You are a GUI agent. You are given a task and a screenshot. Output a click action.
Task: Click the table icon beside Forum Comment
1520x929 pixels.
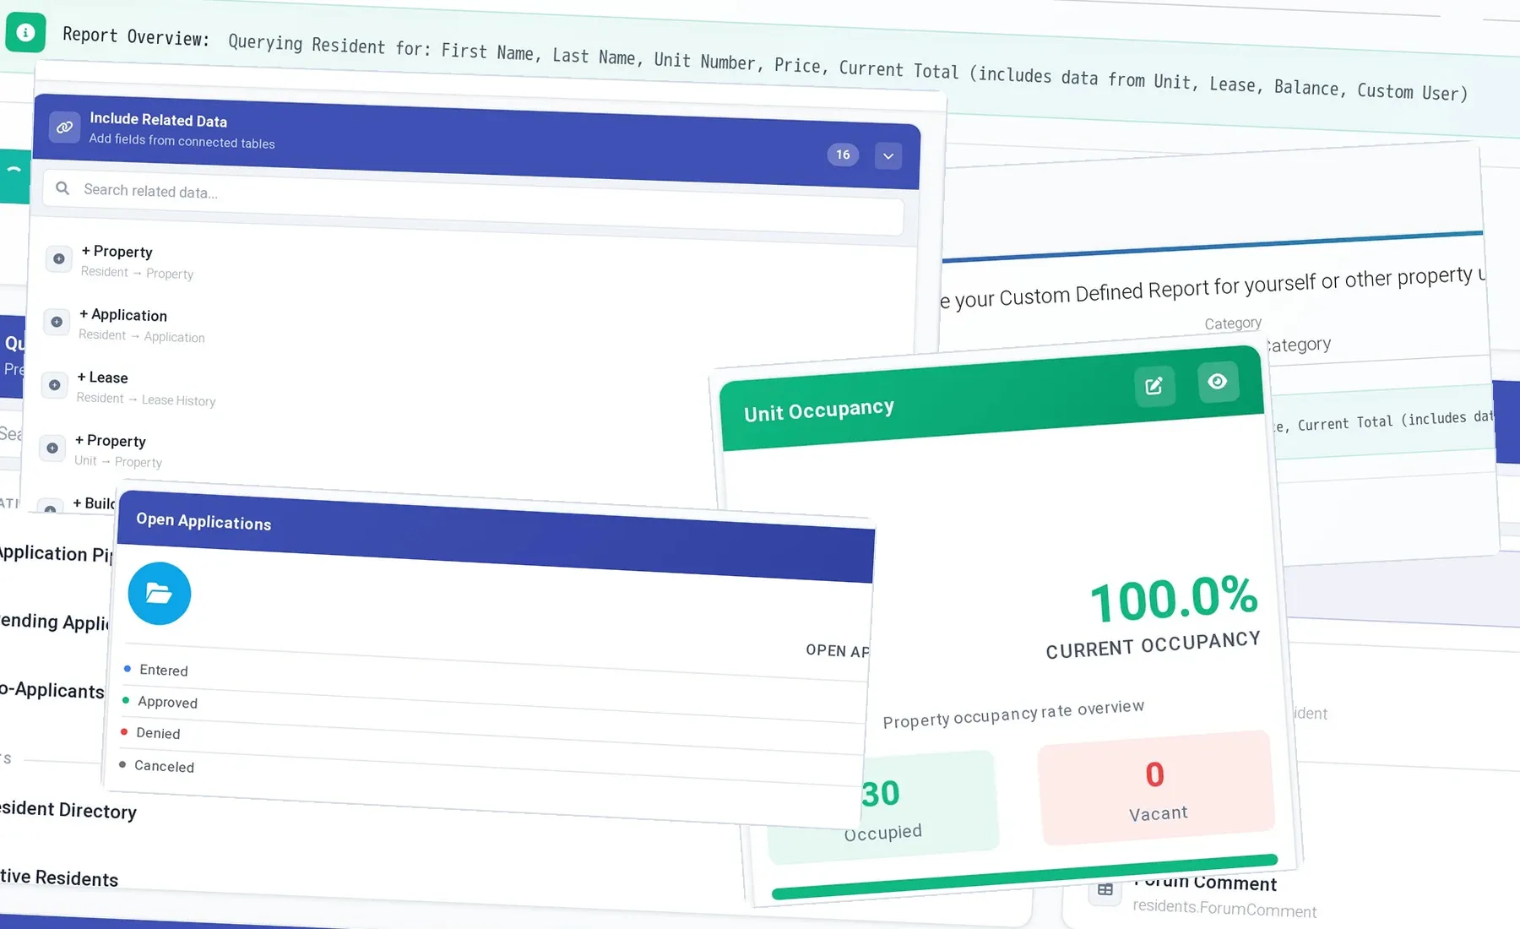pos(1105,889)
